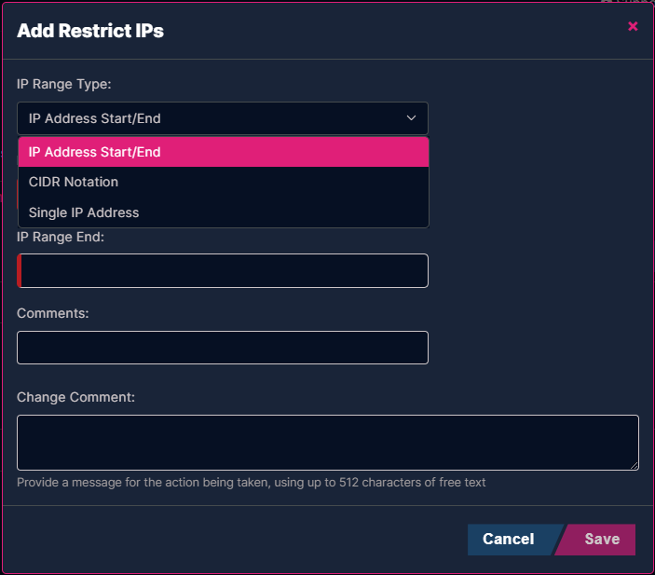Select highlighted IP Address Start/End option
The width and height of the screenshot is (655, 575).
[x=224, y=152]
